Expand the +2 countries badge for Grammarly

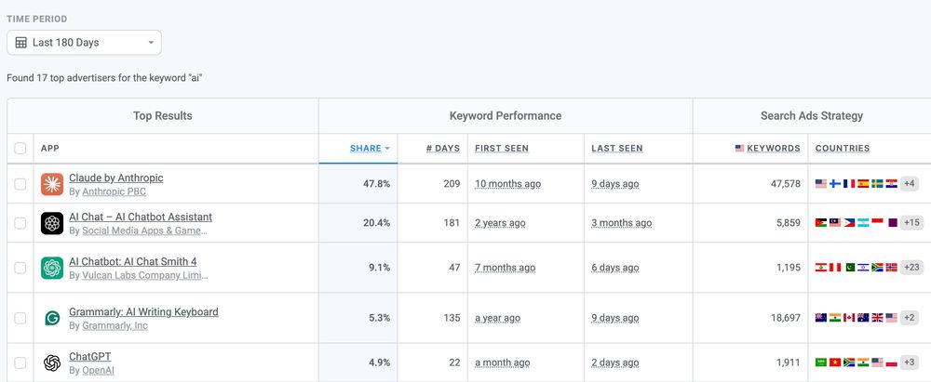pos(909,317)
